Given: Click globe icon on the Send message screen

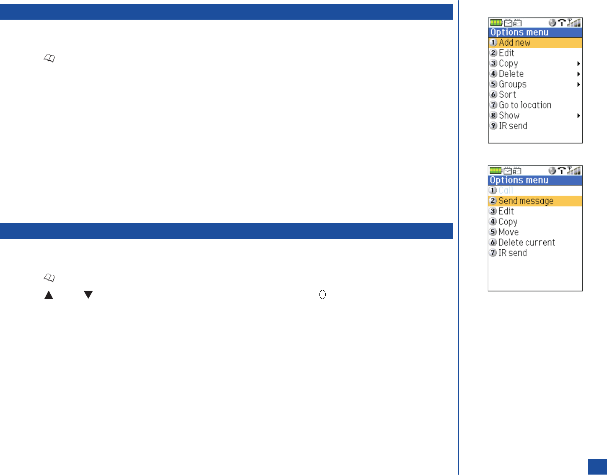Looking at the screenshot, I should point(553,171).
